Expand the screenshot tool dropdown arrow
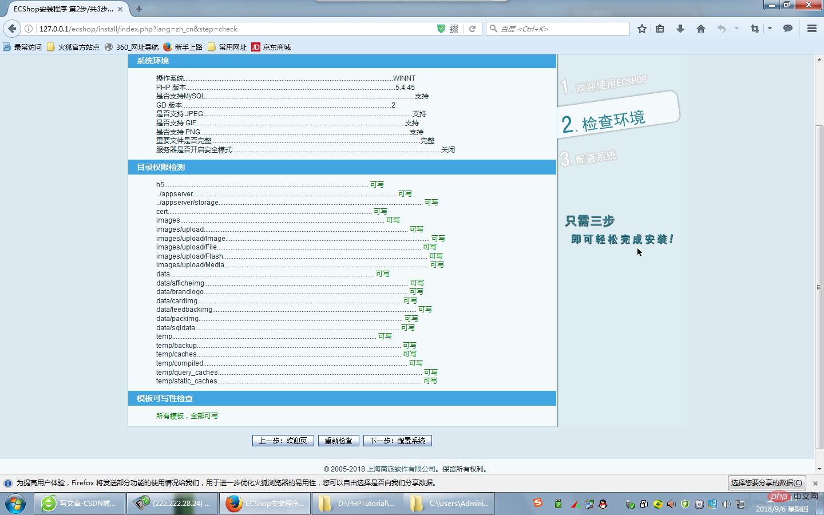Screen dimensions: 824x515 click(770, 29)
